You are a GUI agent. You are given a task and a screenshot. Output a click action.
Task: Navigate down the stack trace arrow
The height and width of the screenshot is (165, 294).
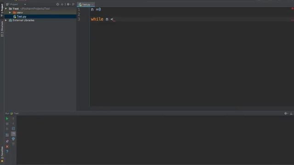(13, 124)
